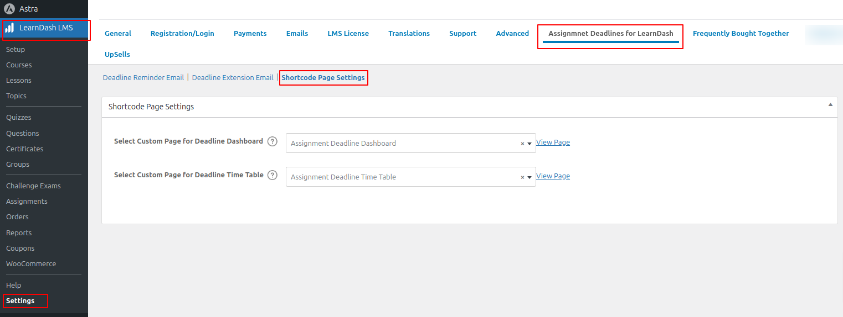This screenshot has width=843, height=317.
Task: Open the LMS License tab
Action: point(348,34)
